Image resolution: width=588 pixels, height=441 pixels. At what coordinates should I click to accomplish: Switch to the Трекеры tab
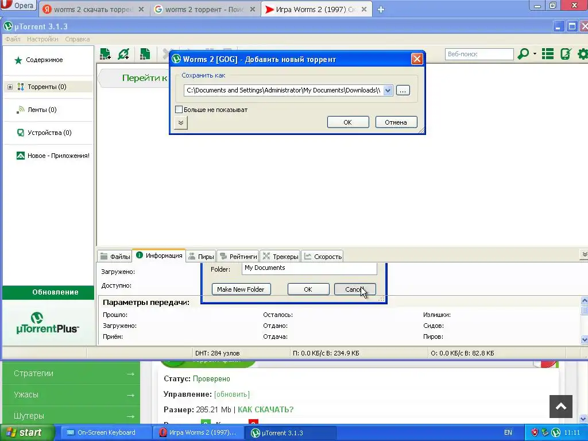click(x=280, y=257)
